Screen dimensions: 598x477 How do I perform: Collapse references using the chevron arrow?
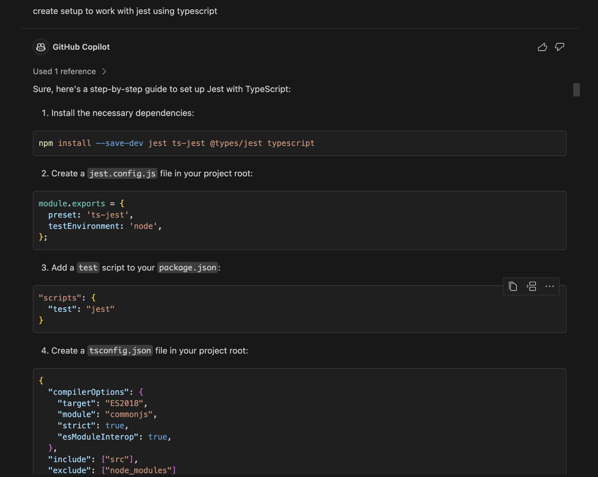tap(104, 71)
